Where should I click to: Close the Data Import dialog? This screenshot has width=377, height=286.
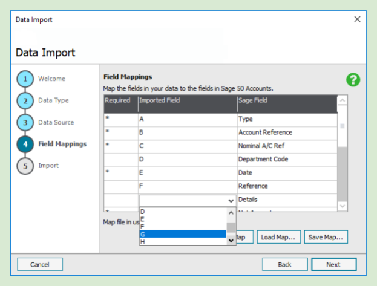pos(357,19)
